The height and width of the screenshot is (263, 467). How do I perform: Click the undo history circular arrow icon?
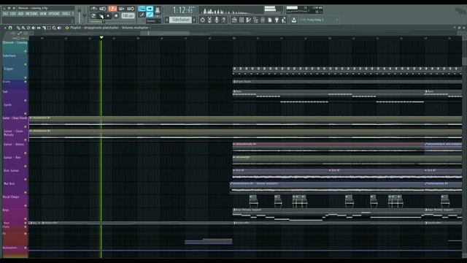click(203, 20)
